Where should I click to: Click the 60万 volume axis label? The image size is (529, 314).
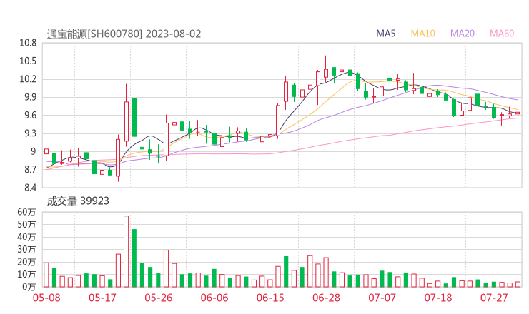[x=26, y=213]
